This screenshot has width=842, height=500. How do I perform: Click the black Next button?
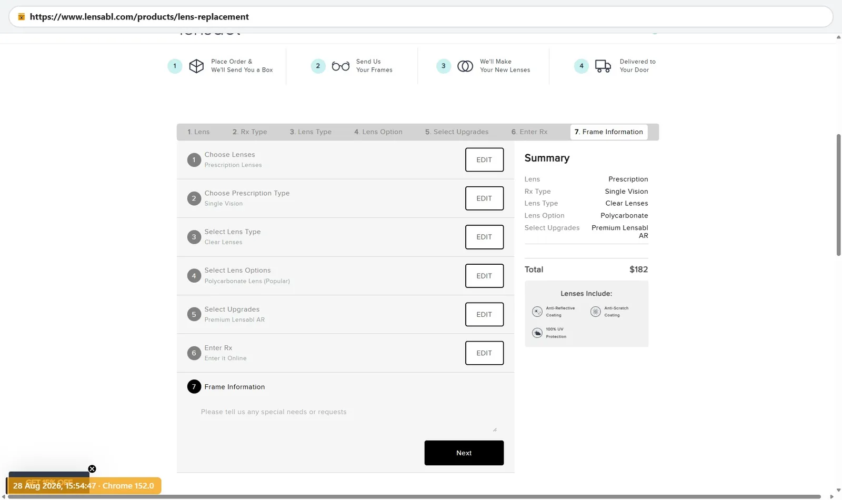click(x=464, y=453)
